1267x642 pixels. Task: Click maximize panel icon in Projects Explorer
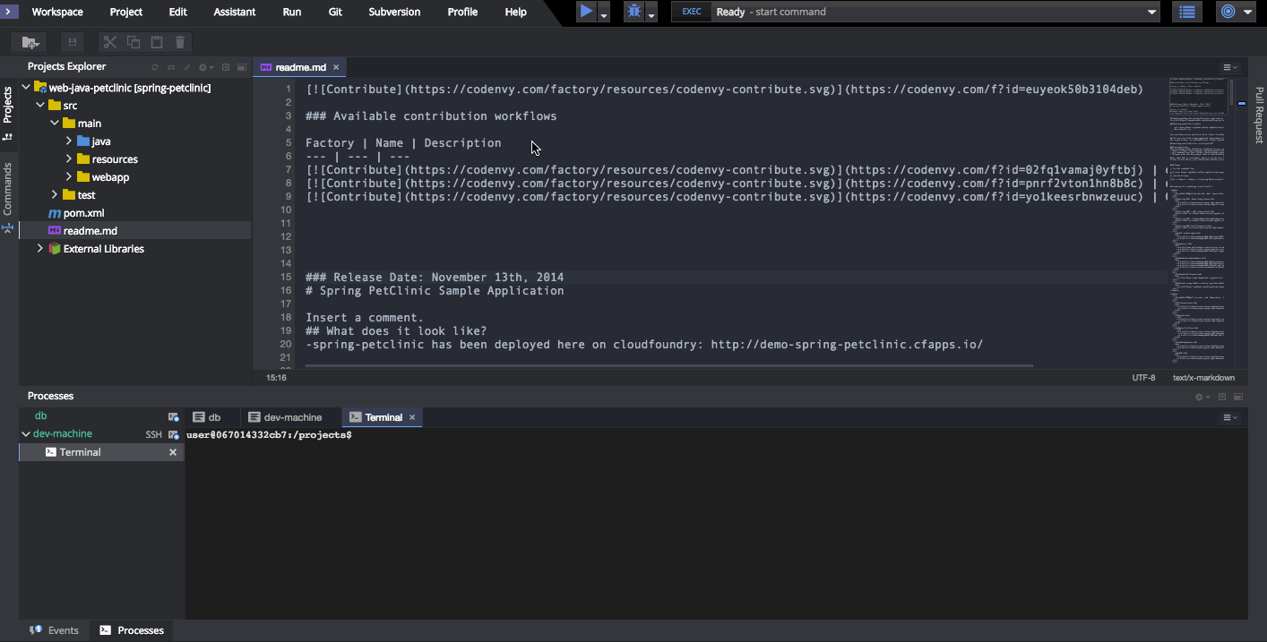point(242,67)
